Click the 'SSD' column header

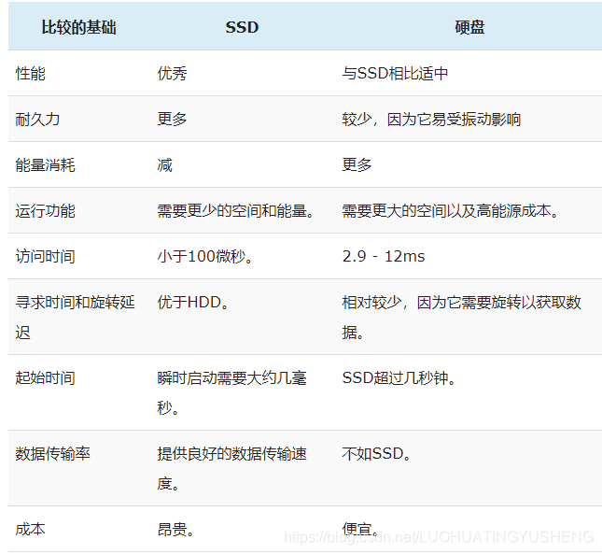(242, 27)
